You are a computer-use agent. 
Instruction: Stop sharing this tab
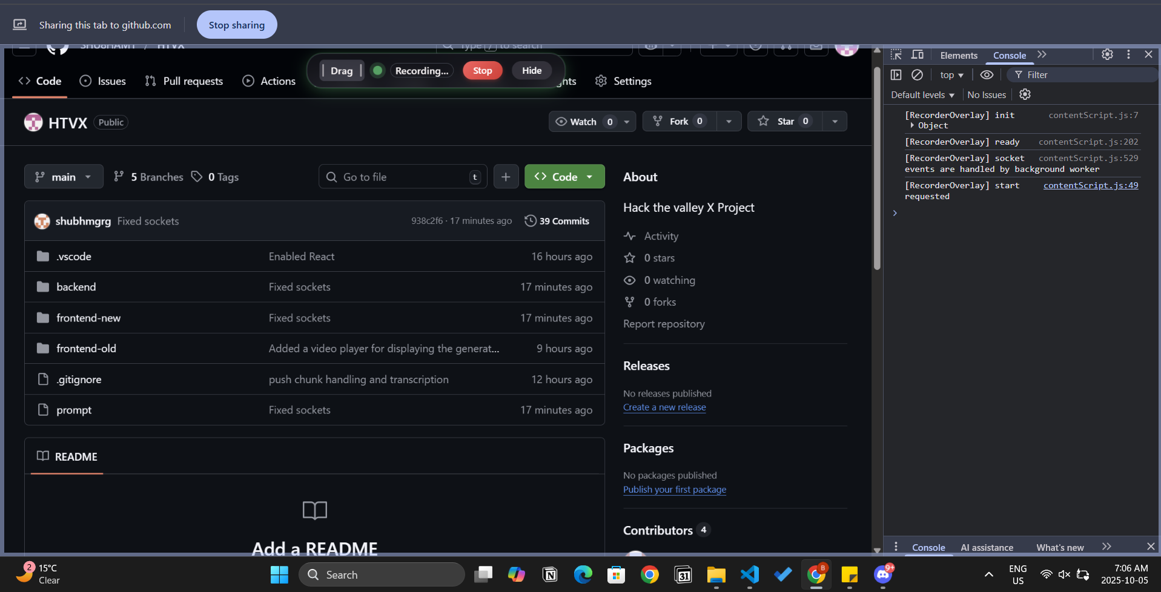tap(237, 25)
